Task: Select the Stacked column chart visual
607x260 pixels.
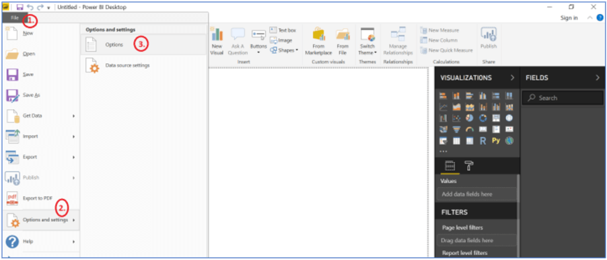Action: [x=457, y=95]
